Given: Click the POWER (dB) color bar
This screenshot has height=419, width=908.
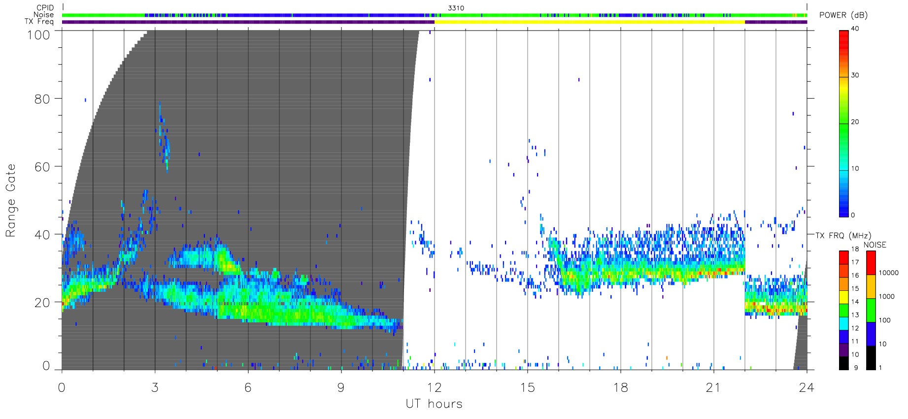Looking at the screenshot, I should (x=844, y=124).
